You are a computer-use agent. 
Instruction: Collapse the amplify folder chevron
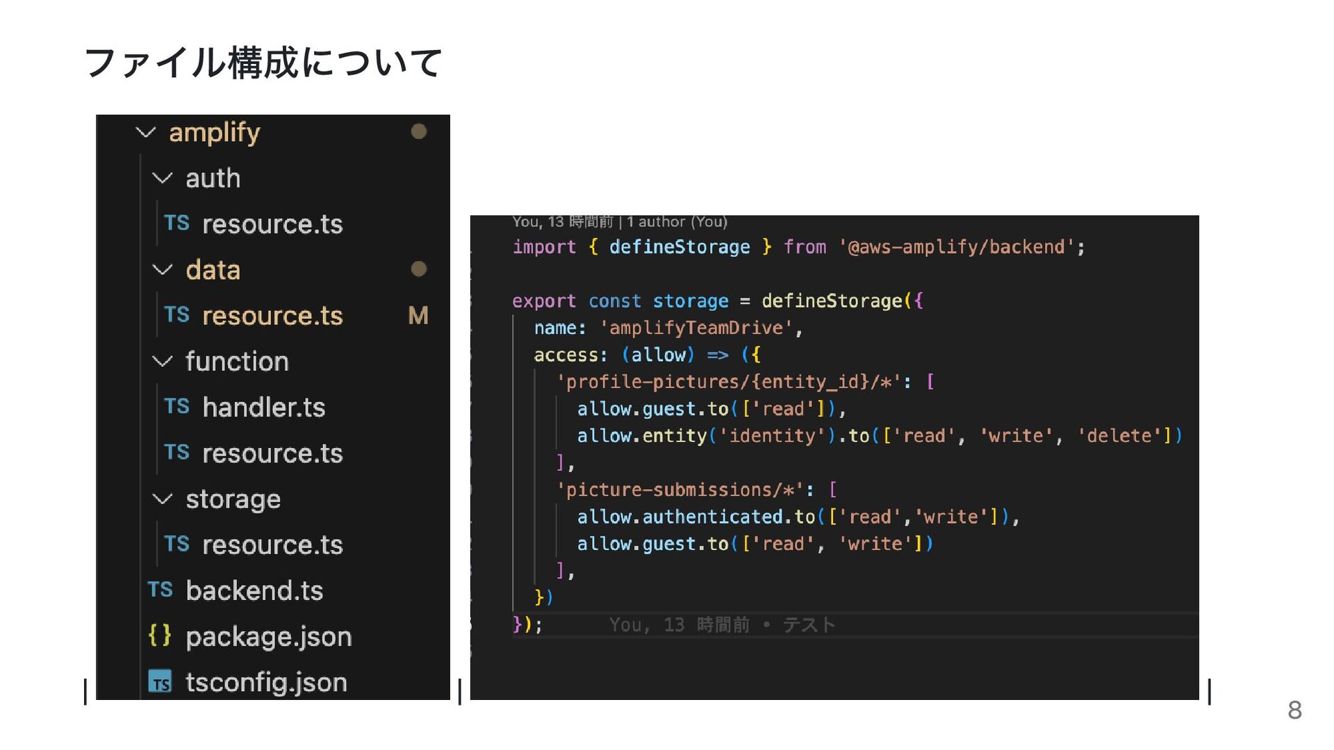[145, 132]
